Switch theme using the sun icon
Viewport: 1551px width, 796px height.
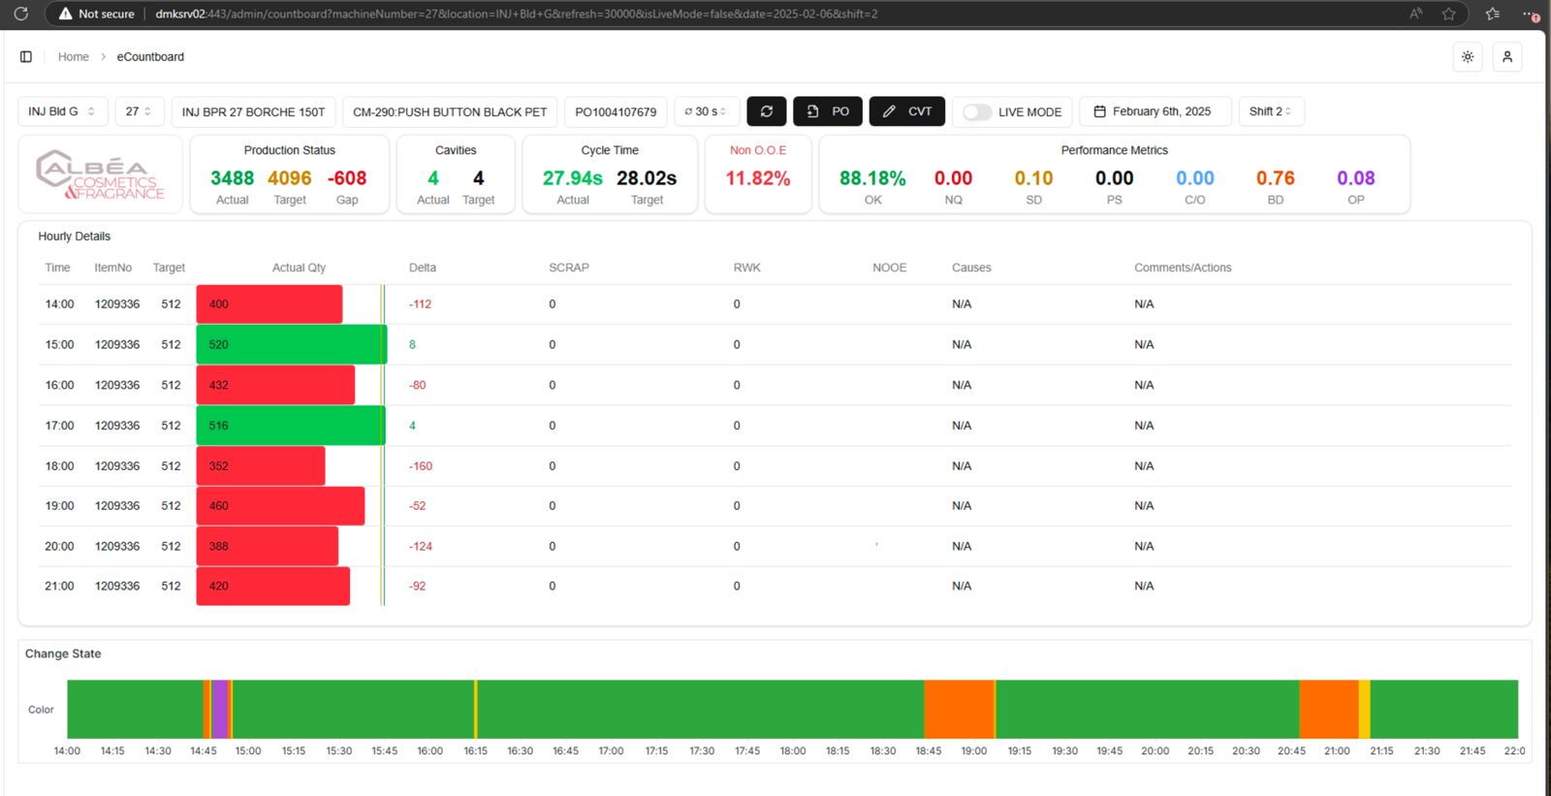[x=1468, y=56]
